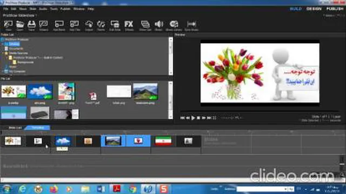346x194 pixels.
Task: Click the file list scroll down arrow
Action: (x=171, y=117)
